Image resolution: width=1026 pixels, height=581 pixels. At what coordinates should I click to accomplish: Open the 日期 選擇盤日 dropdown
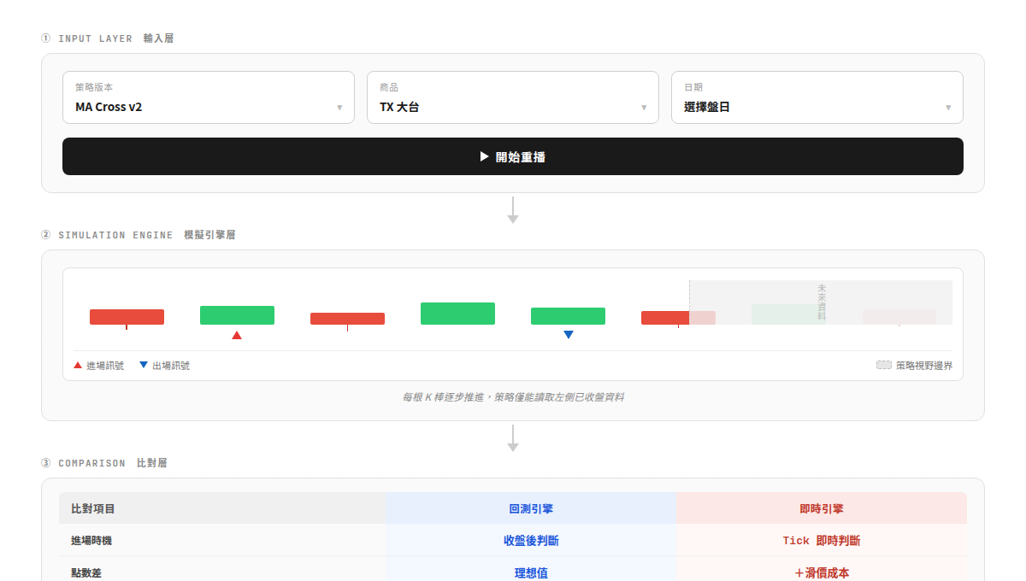point(817,97)
